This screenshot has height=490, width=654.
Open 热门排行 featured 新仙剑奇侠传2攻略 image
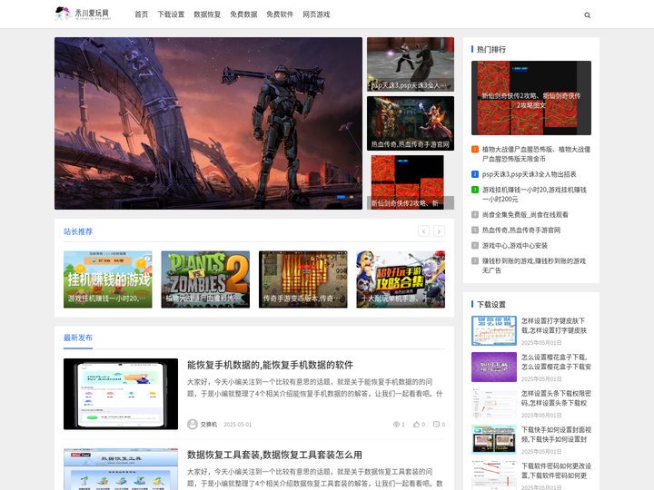click(x=531, y=98)
